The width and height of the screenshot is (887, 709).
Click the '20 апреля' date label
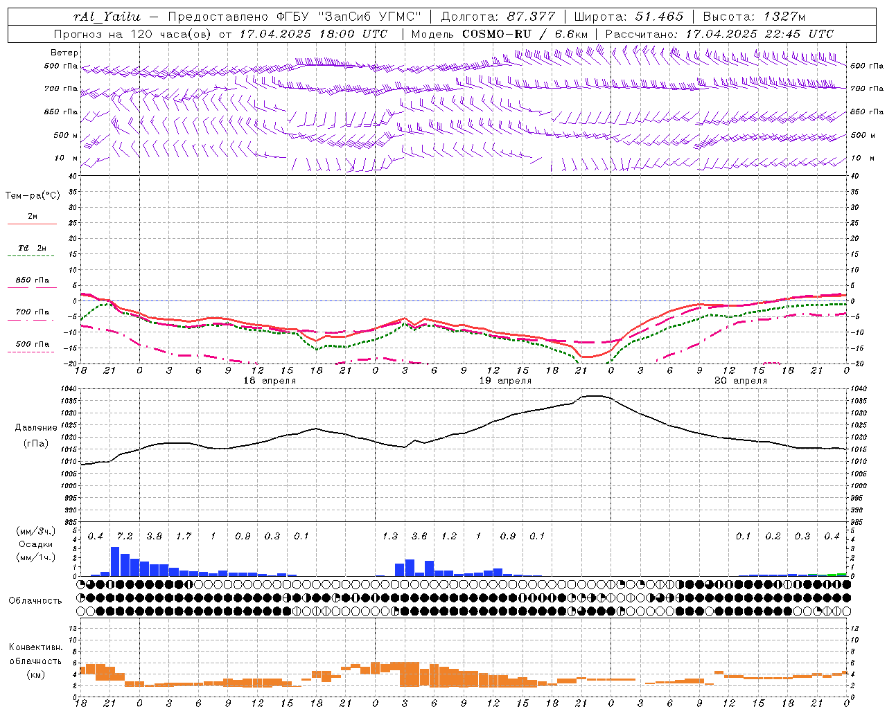tap(741, 381)
